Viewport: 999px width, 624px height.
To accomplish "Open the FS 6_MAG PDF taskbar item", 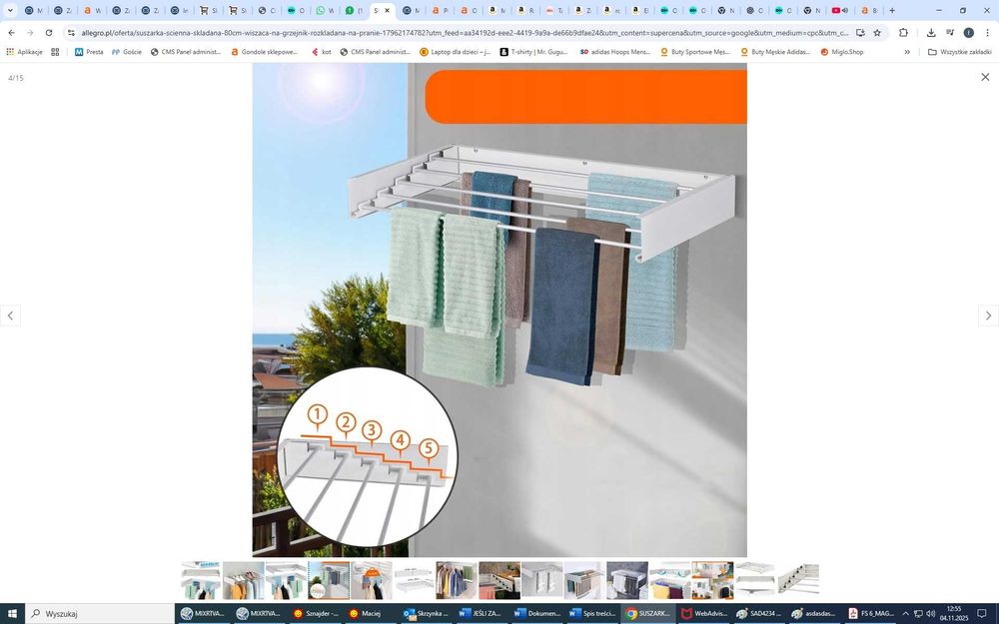I will pyautogui.click(x=871, y=614).
